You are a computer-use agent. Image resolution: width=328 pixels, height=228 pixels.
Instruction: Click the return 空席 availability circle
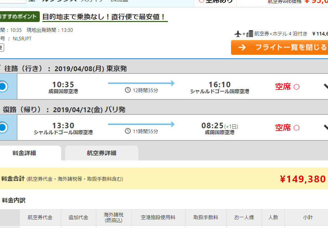coord(296,128)
